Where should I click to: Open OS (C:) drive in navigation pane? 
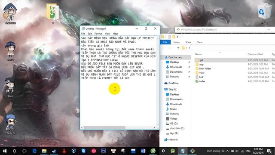(x=174, y=124)
